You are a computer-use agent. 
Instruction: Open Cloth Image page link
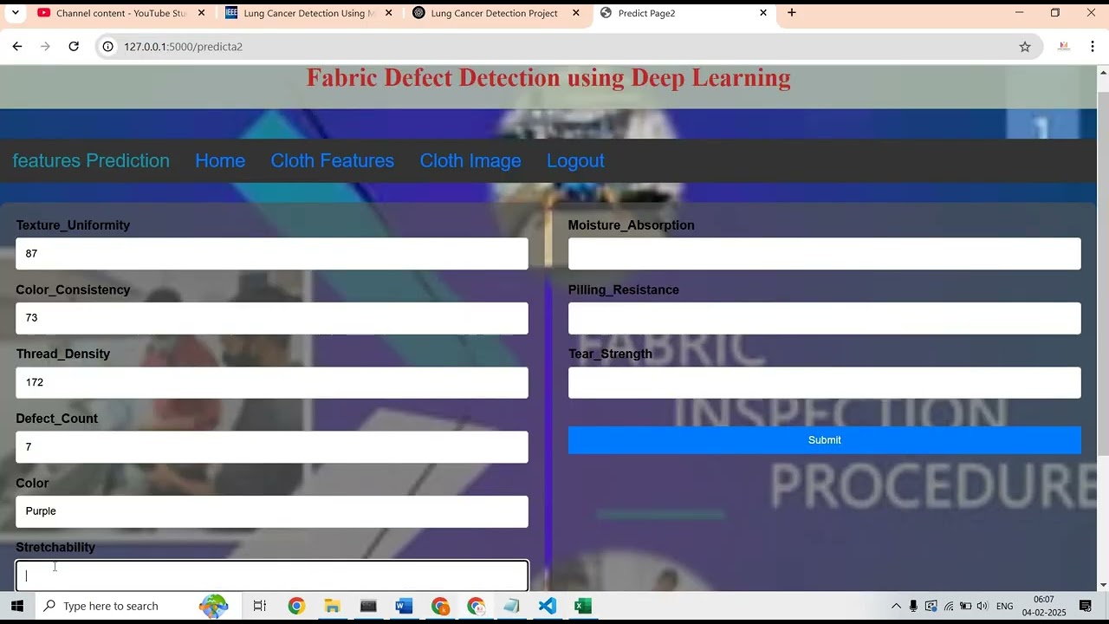tap(470, 160)
